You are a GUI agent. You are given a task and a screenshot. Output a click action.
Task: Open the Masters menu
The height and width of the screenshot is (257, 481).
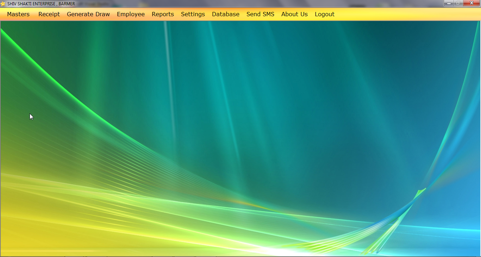click(18, 14)
